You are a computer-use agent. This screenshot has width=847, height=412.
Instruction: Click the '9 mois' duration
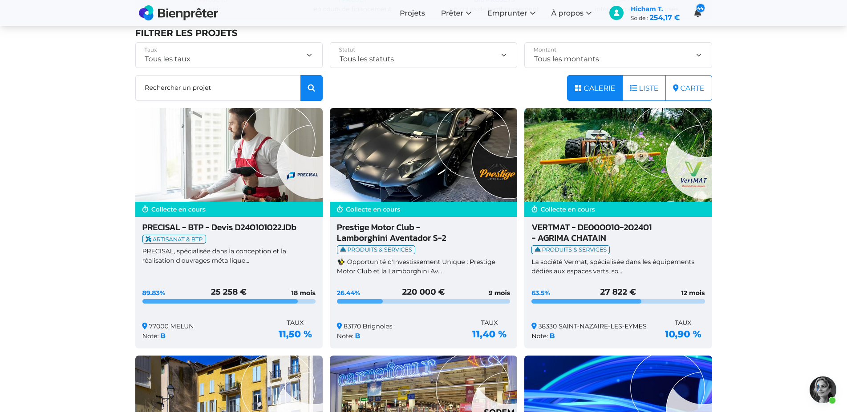point(499,293)
